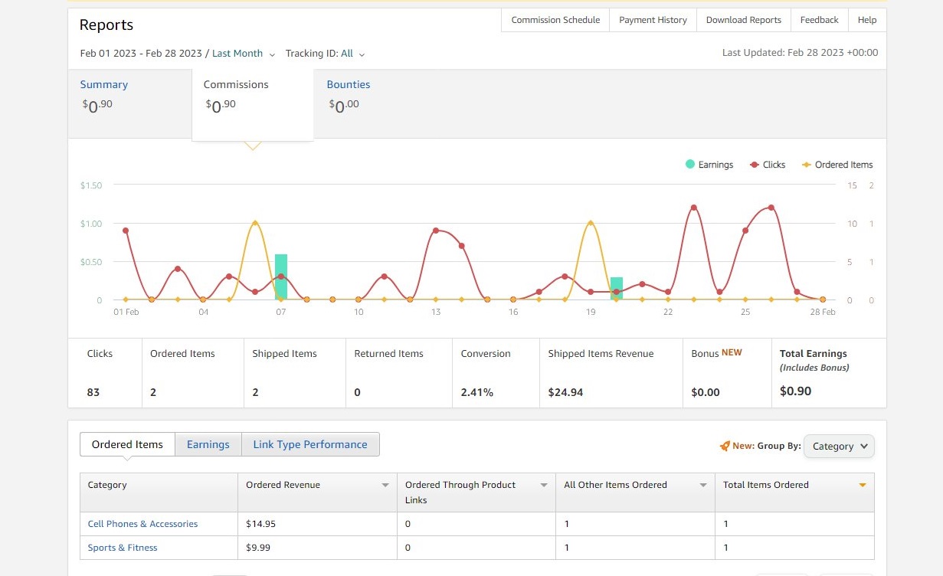Open Download Reports
This screenshot has height=576, width=943.
click(743, 20)
